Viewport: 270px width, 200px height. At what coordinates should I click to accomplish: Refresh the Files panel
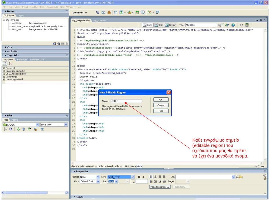pos(11,129)
